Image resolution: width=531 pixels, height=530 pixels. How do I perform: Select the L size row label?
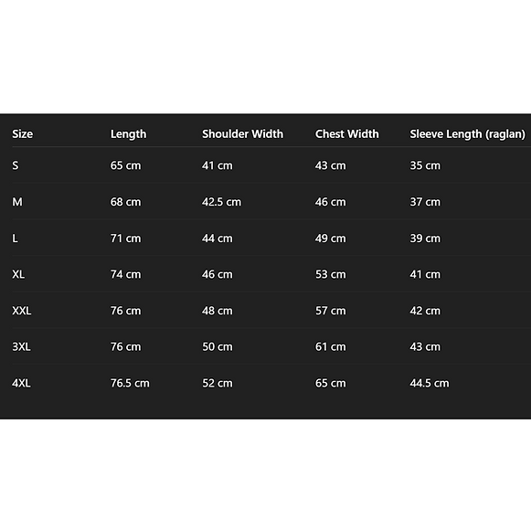15,238
